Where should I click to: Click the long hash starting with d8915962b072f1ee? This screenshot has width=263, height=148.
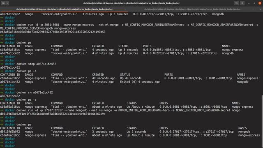coord(53,114)
